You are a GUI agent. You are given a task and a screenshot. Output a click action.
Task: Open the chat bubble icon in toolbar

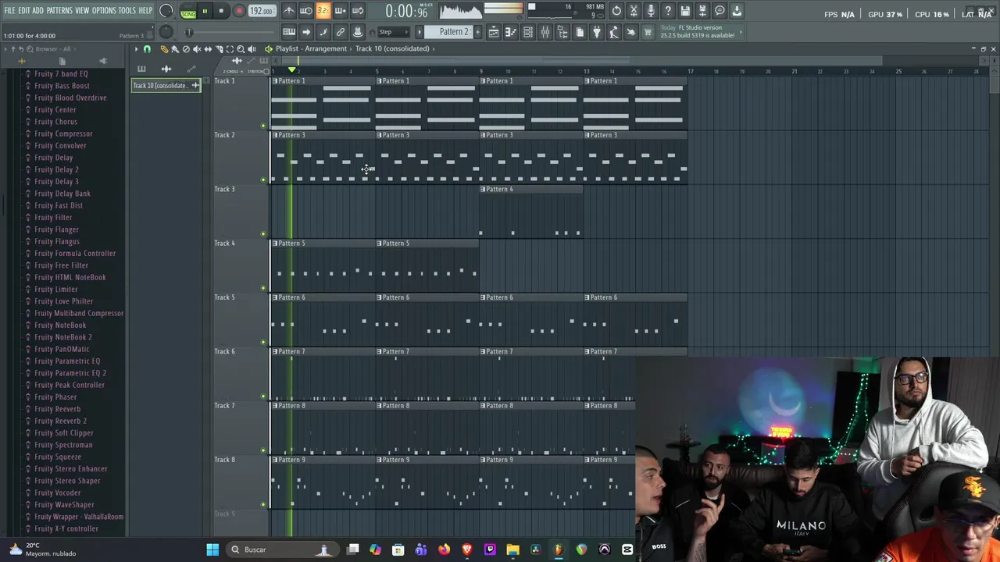[720, 11]
